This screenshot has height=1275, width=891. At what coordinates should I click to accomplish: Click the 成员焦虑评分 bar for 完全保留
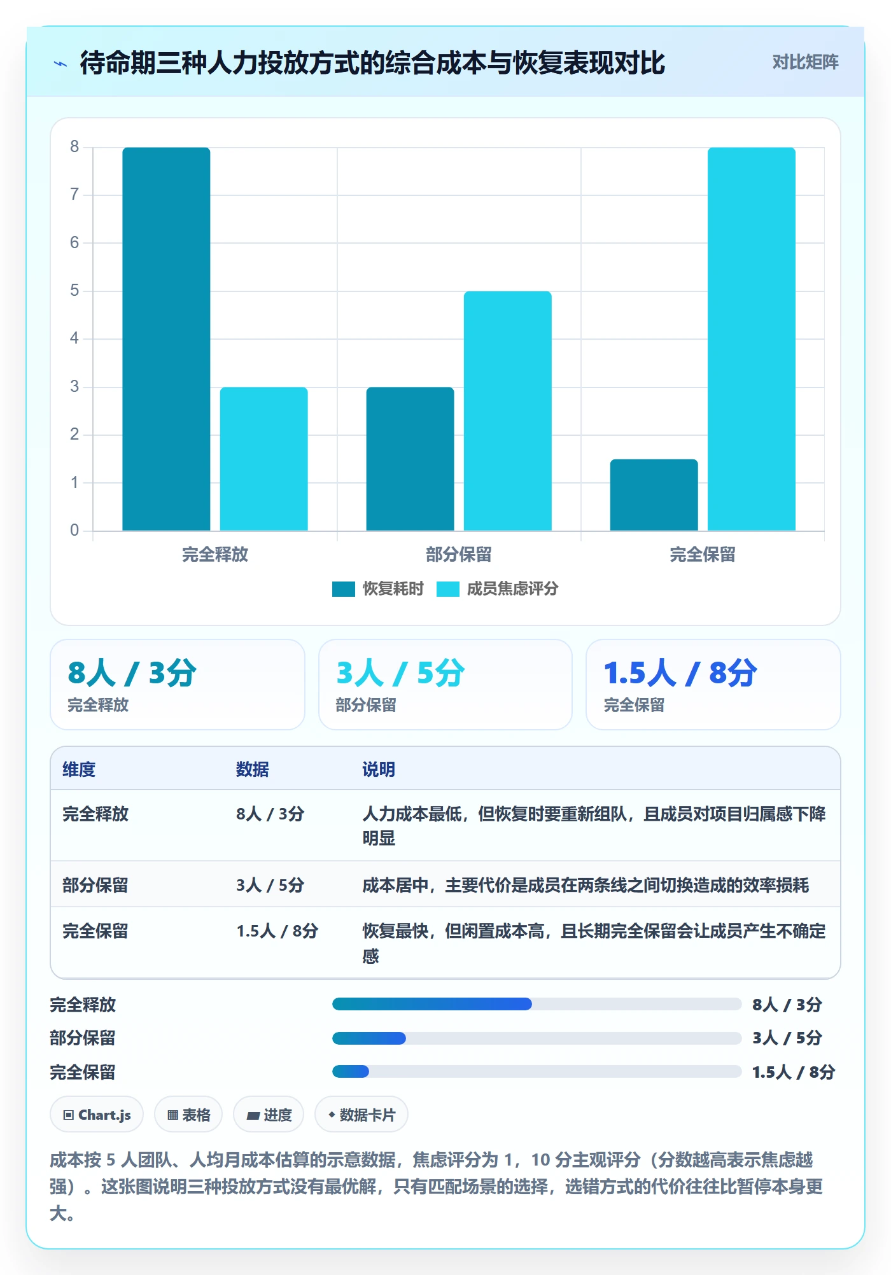(x=751, y=339)
